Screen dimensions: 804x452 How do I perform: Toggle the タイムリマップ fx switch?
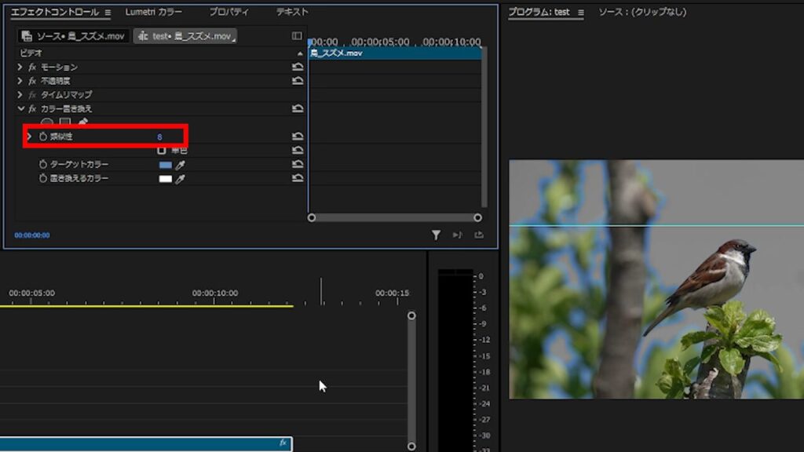(x=32, y=95)
